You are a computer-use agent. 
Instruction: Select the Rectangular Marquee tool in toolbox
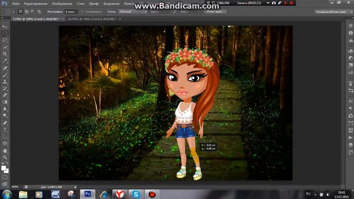(x=5, y=33)
